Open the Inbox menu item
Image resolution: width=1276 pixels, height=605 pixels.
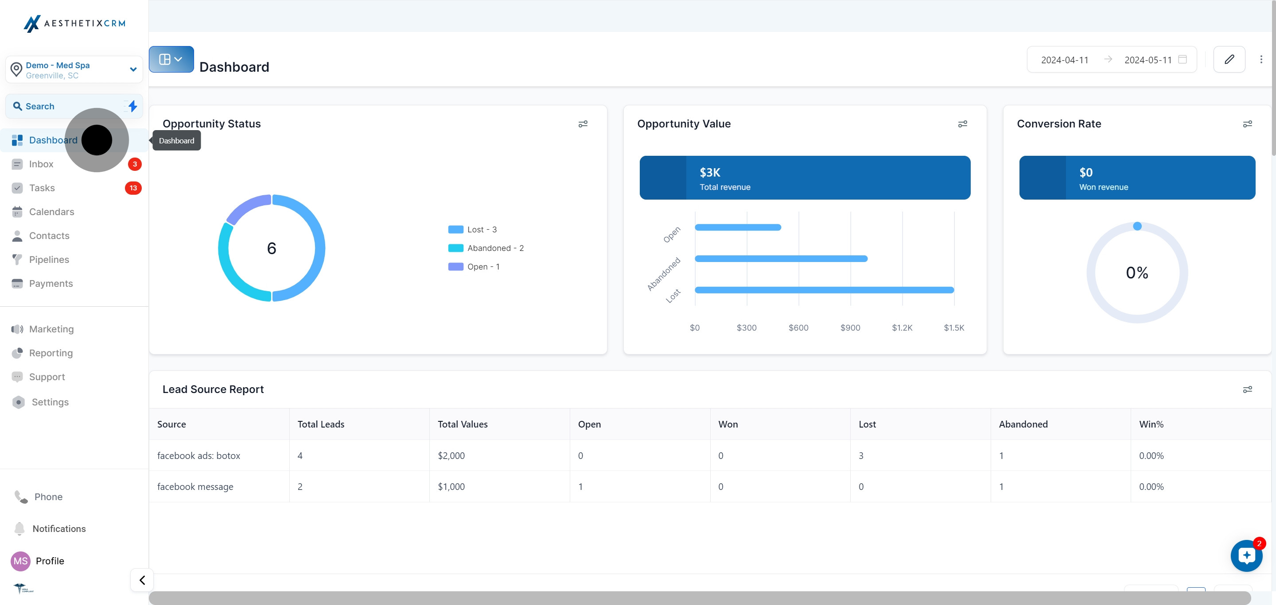pos(41,164)
